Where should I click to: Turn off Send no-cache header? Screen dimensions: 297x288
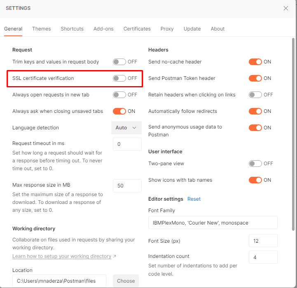click(x=255, y=62)
